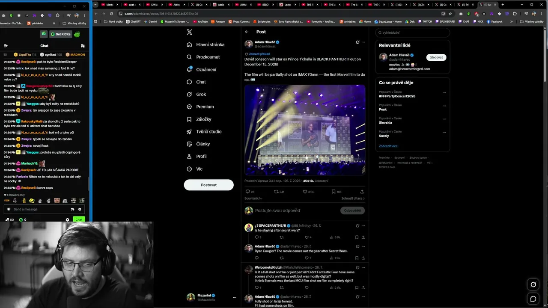Screen dimensions: 548x308
Task: Repost SPACEPANTHE/R's reply
Action: [x=282, y=237]
